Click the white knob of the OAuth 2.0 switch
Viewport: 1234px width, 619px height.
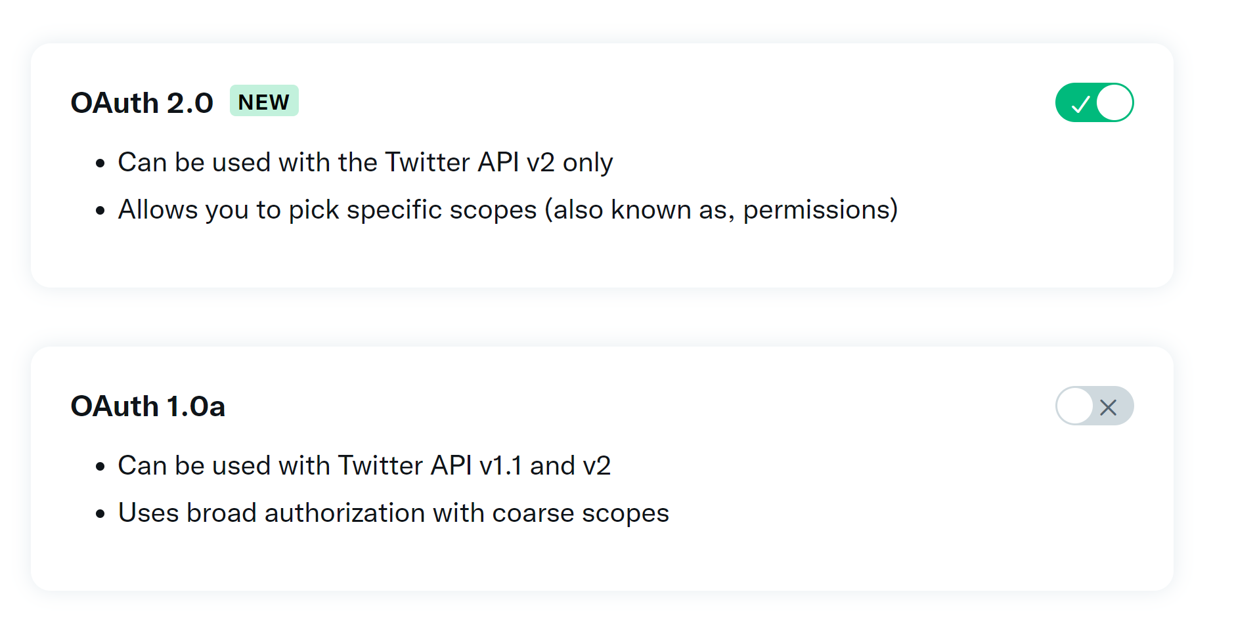1114,102
